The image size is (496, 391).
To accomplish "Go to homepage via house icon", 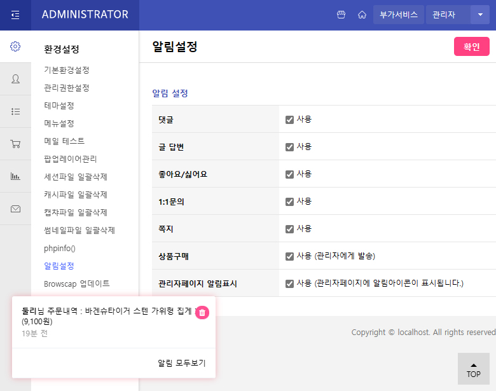I will point(362,15).
